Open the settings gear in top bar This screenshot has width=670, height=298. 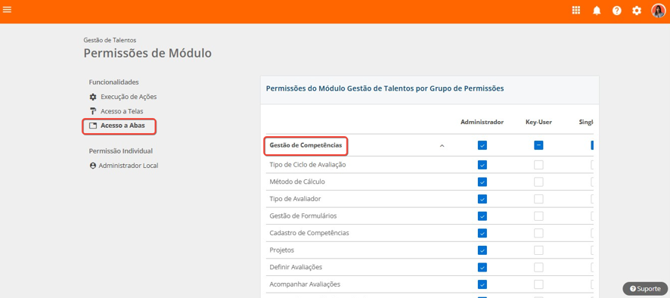coord(637,11)
